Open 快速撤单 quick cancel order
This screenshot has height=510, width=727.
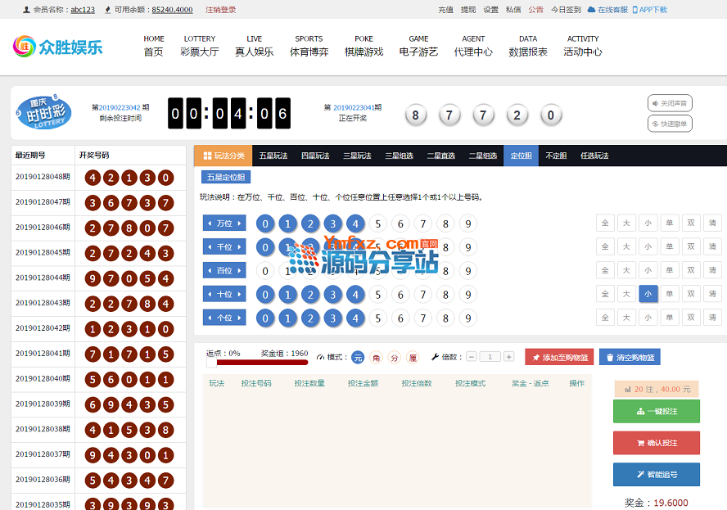click(670, 124)
